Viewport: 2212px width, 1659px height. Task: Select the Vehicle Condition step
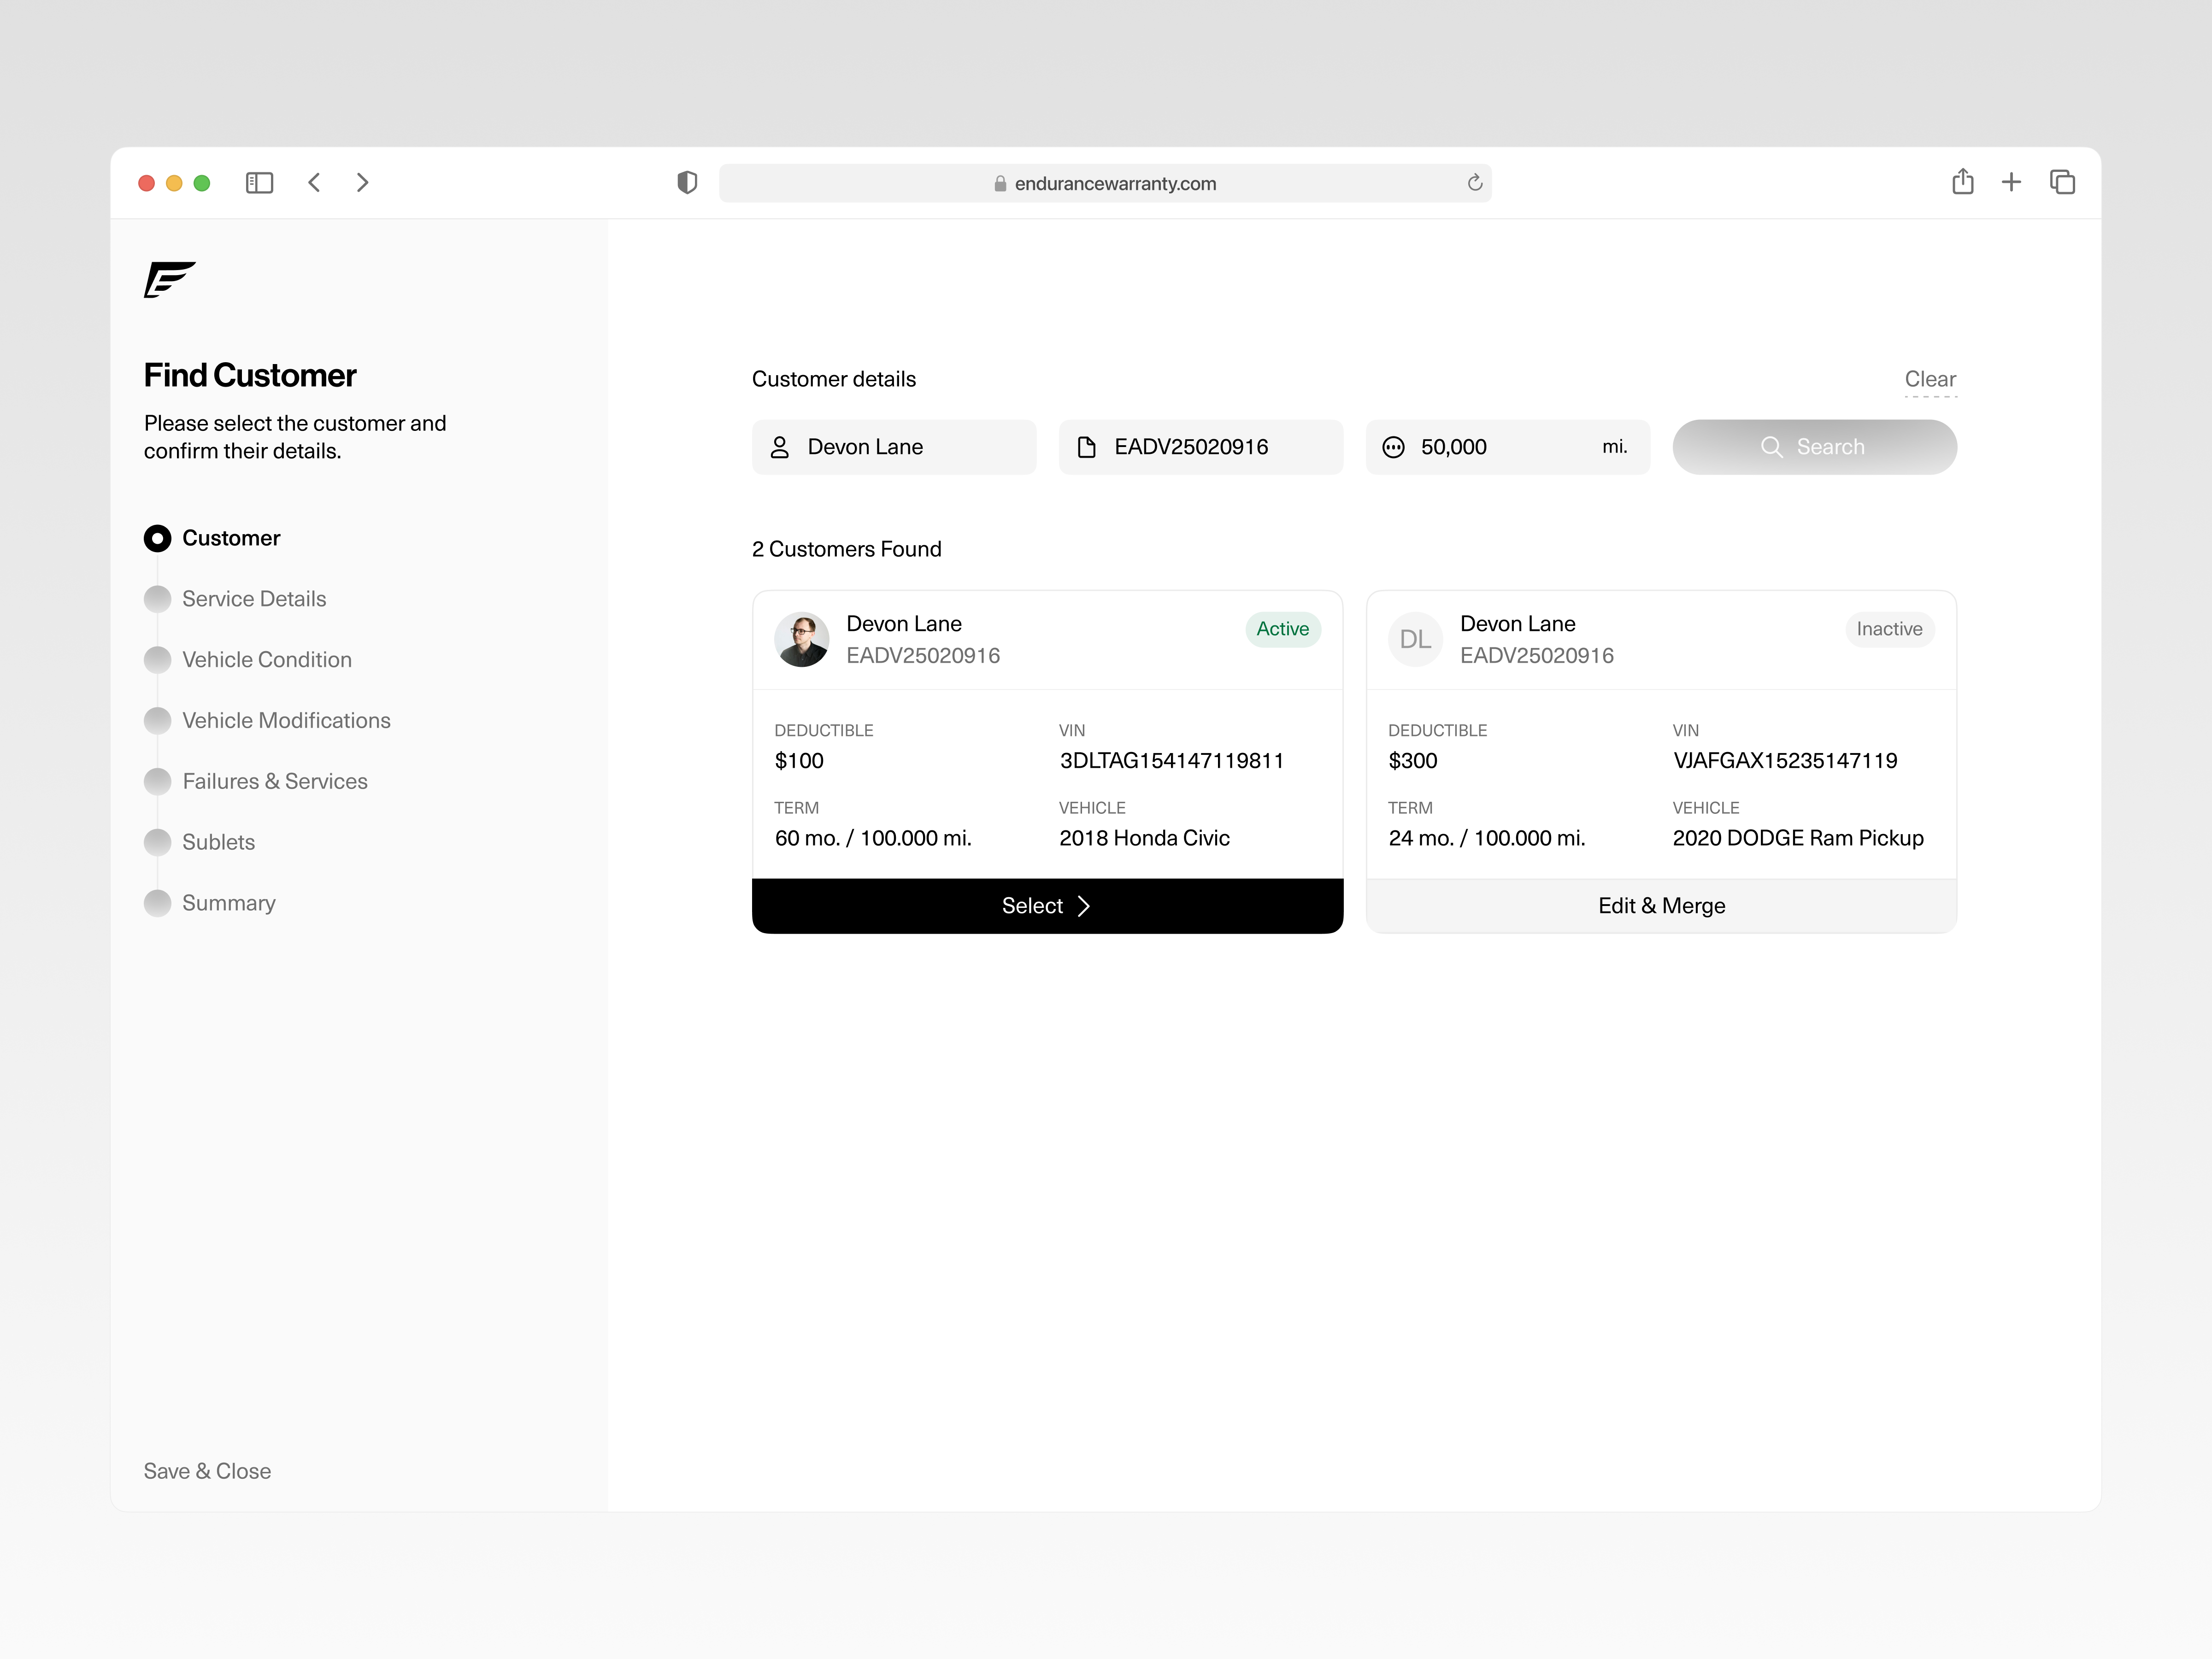click(x=267, y=660)
